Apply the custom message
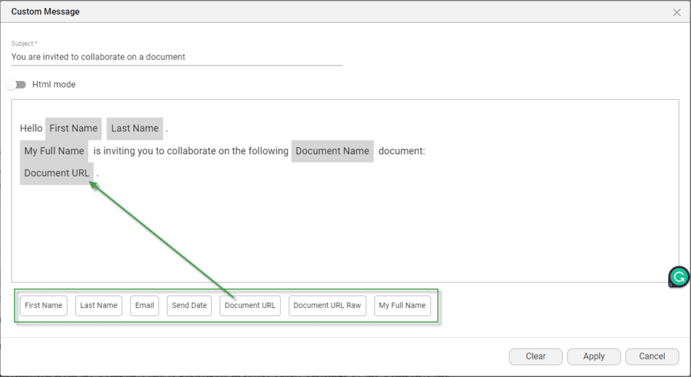Screen dimensions: 691x377 coord(594,356)
